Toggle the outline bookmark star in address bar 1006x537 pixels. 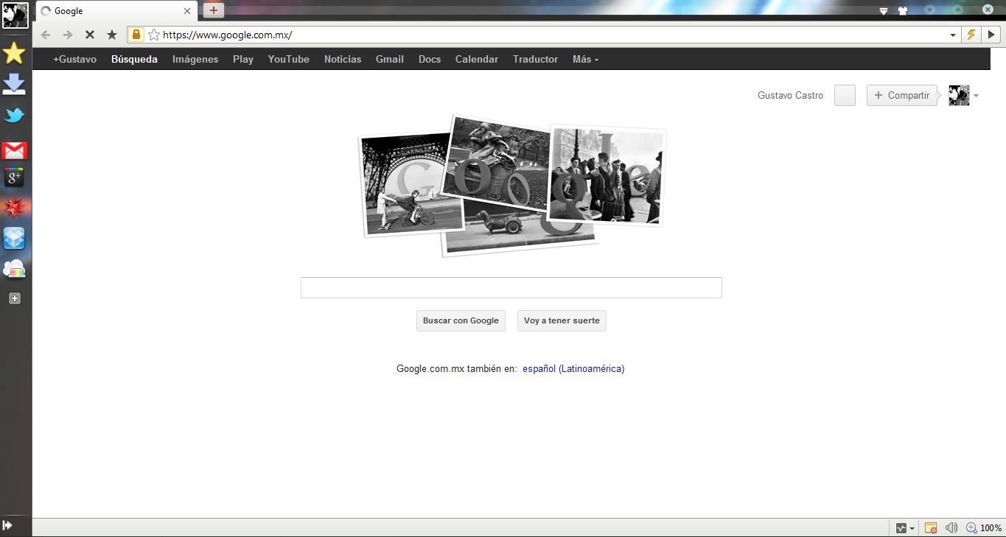point(154,35)
